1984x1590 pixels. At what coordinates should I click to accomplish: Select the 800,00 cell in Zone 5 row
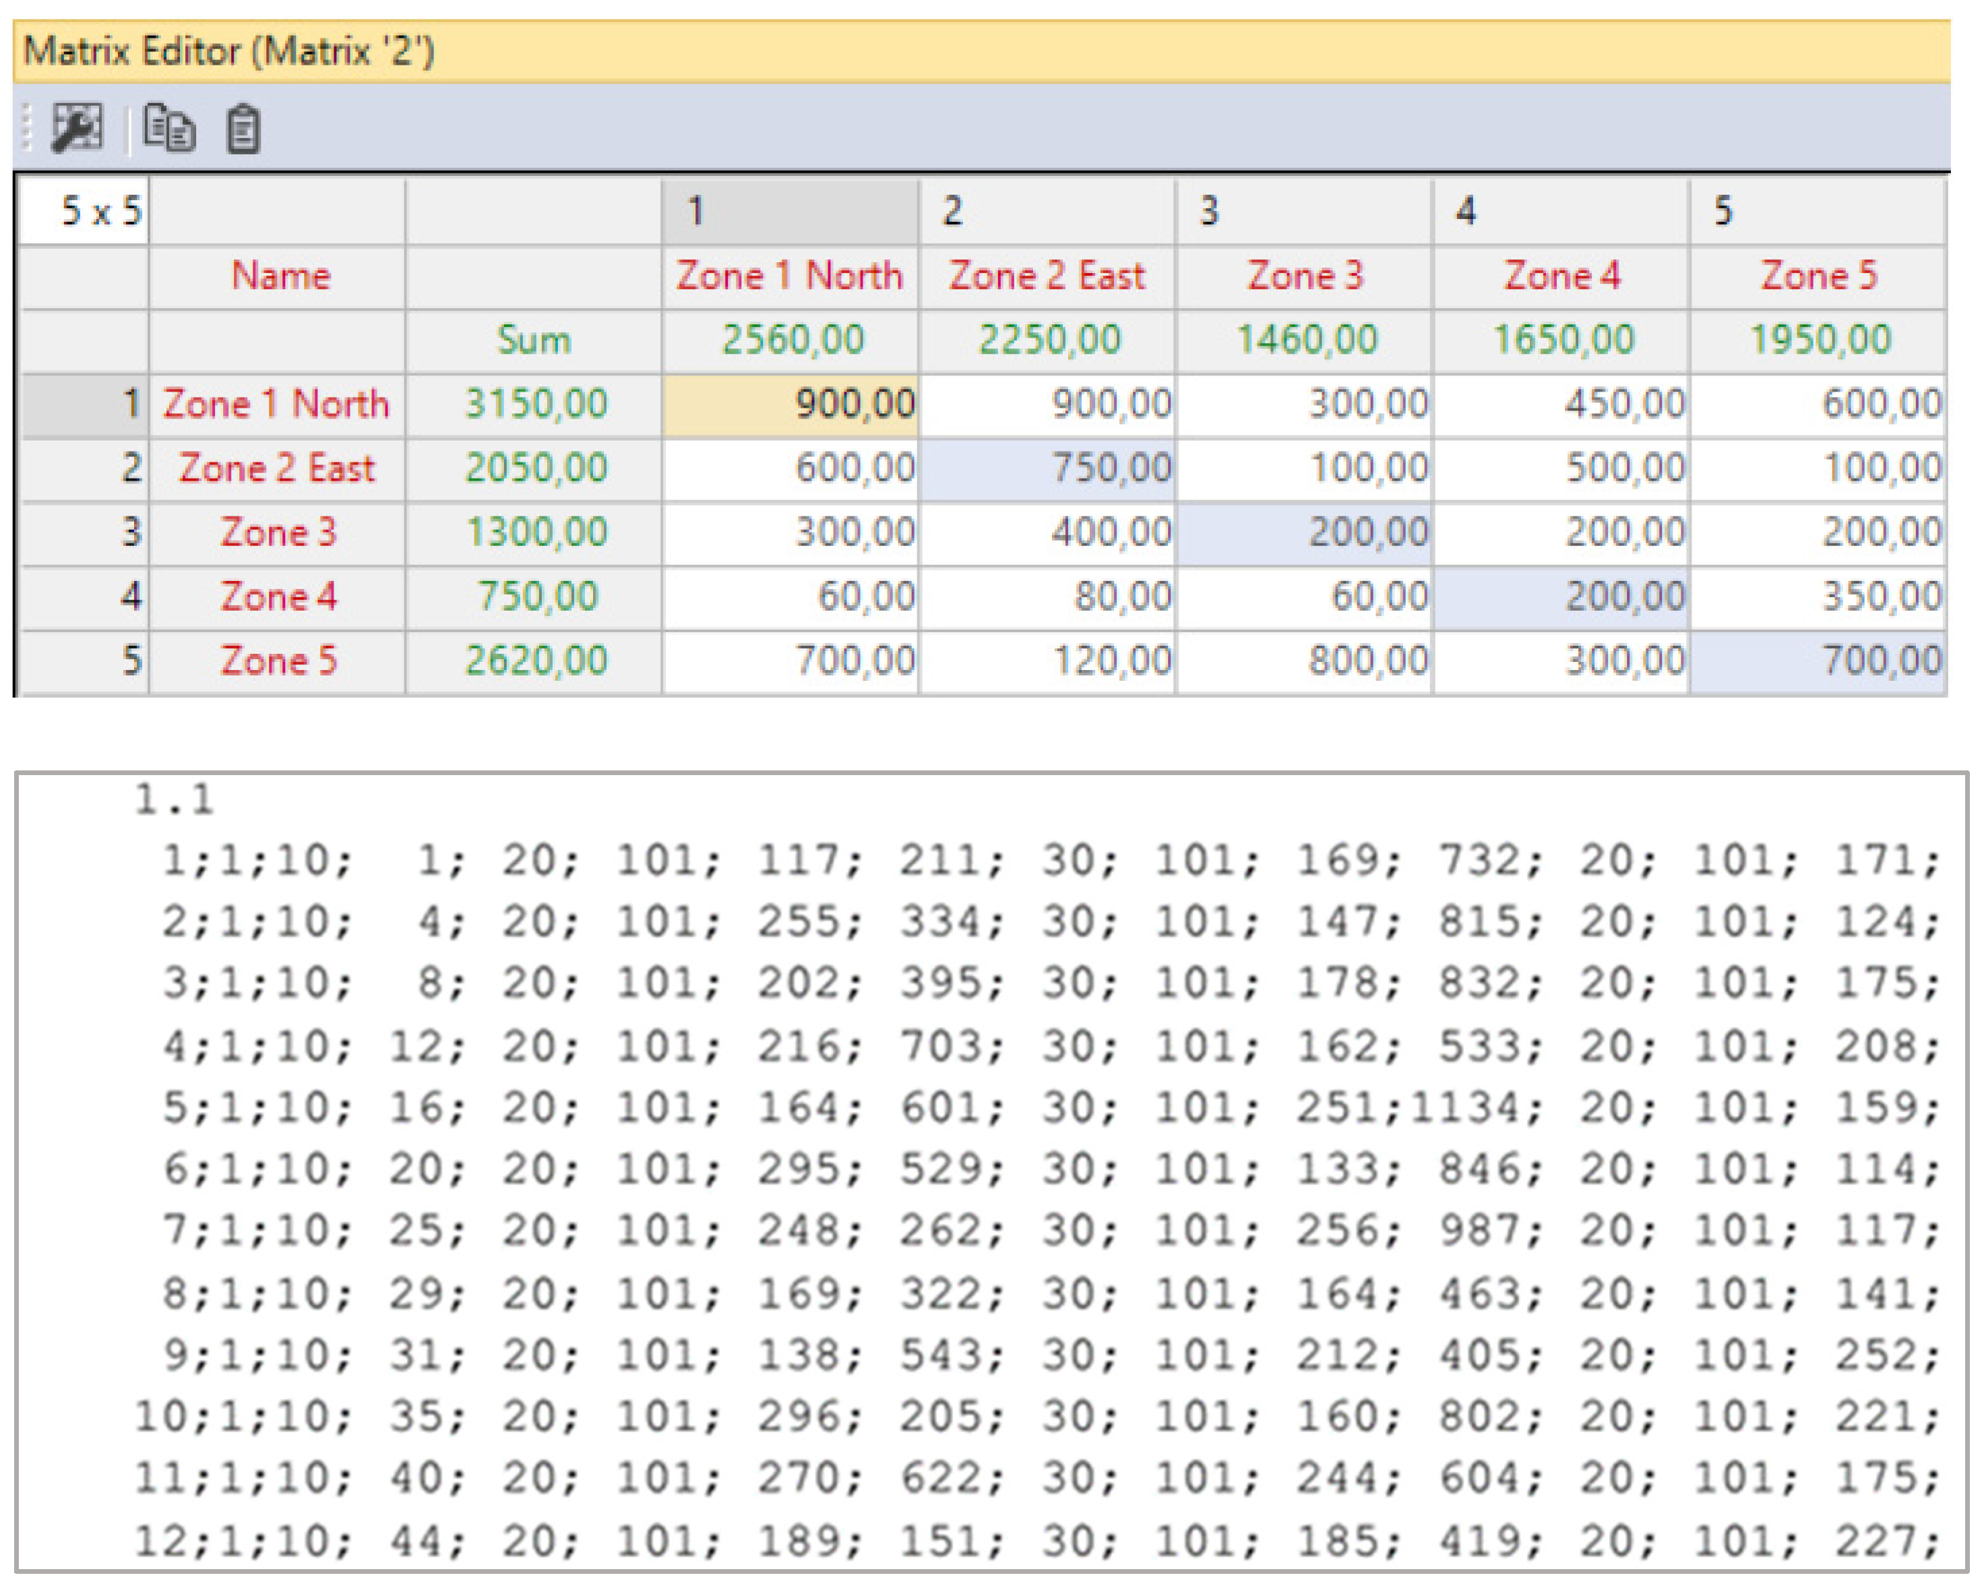pos(1304,661)
